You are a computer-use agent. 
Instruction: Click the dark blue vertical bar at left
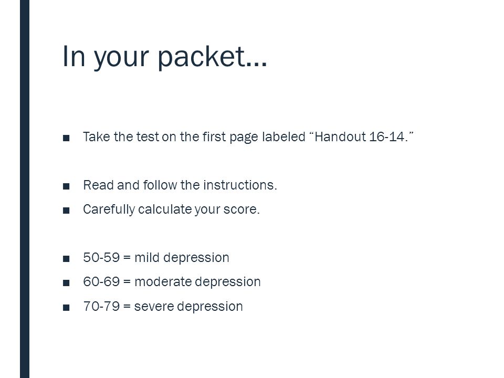(25, 189)
